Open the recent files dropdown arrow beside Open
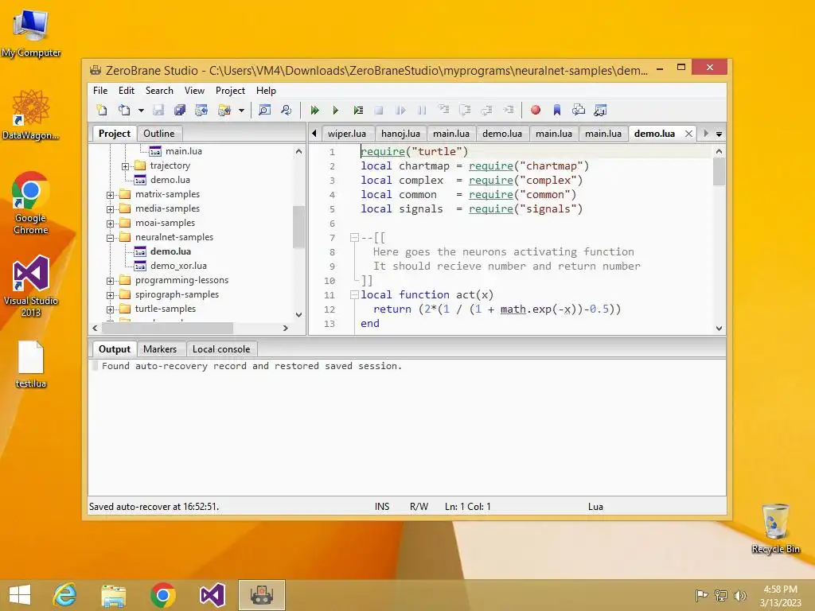Viewport: 815px width, 611px height. point(141,110)
